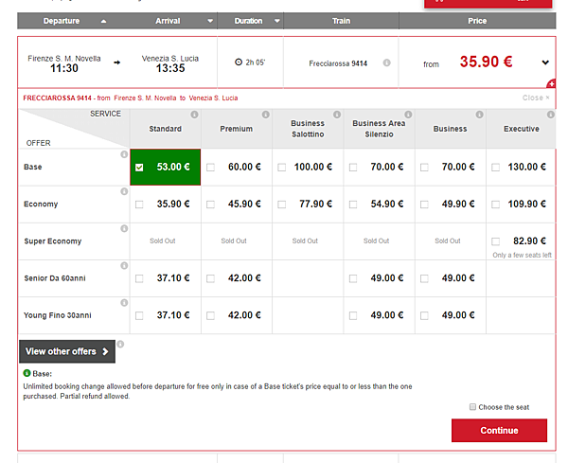Sort results by Departure arrow
This screenshot has height=463, width=568.
103,21
